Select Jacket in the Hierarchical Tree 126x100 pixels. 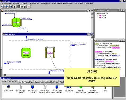(x=104, y=17)
